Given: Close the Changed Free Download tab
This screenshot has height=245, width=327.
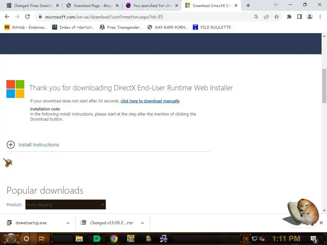Looking at the screenshot, I should coord(57,6).
